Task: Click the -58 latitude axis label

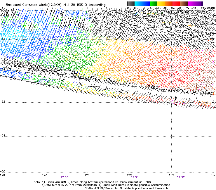Action: pyautogui.click(x=3, y=136)
